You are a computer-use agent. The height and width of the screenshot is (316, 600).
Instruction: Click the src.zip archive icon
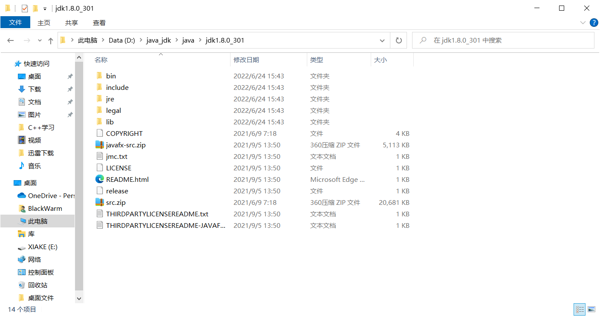tap(99, 202)
